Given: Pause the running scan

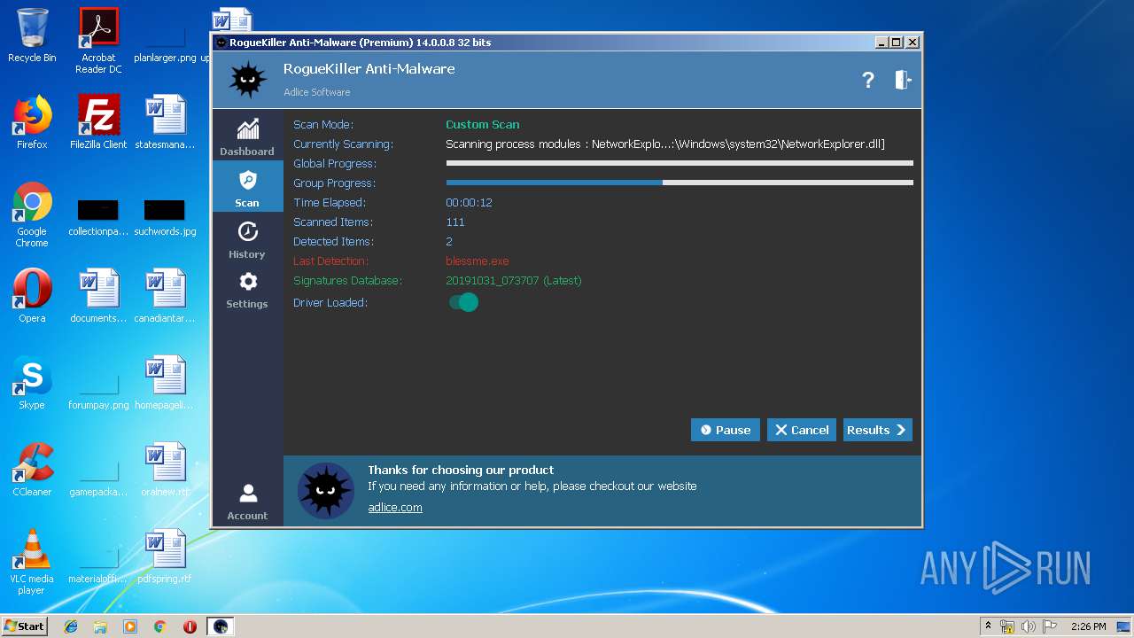Looking at the screenshot, I should coord(726,430).
